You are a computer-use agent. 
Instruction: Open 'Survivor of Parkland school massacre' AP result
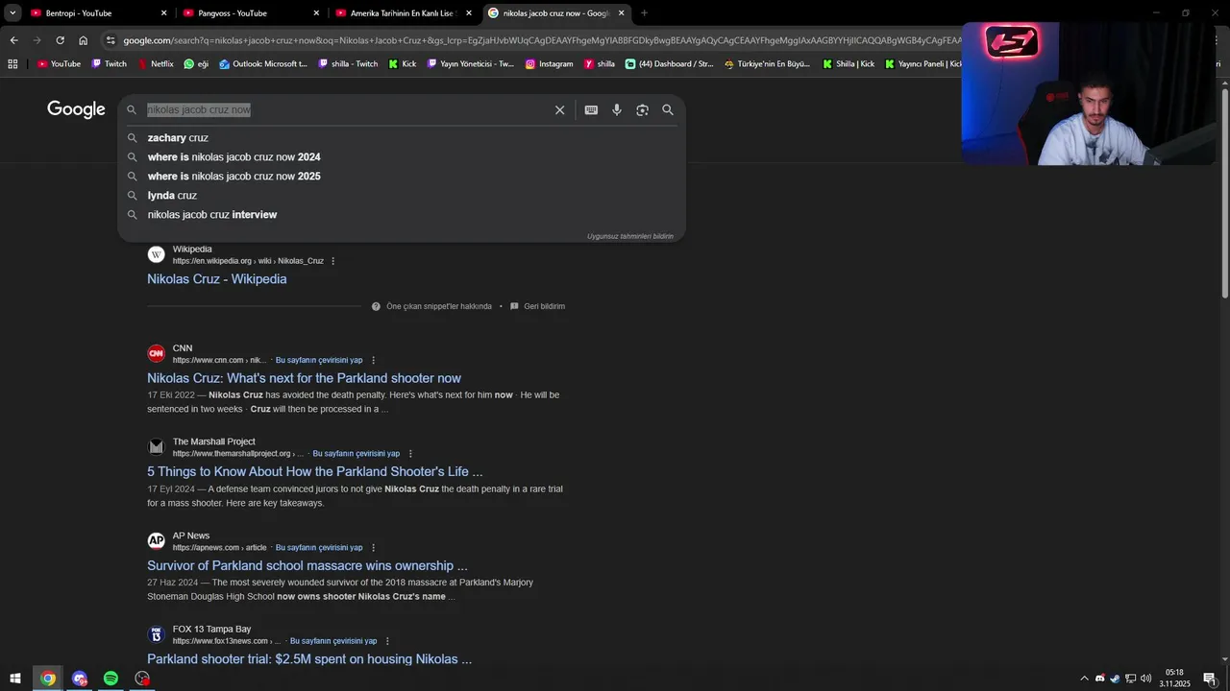(307, 566)
